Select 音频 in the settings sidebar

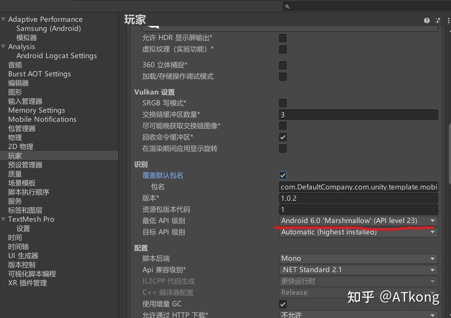[15, 65]
